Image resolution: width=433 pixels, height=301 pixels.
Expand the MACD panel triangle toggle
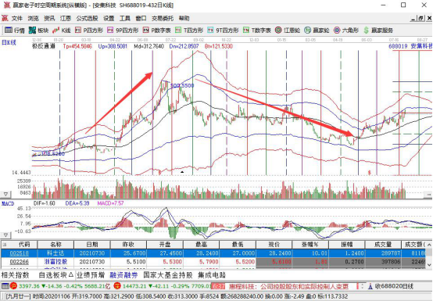pos(5,235)
